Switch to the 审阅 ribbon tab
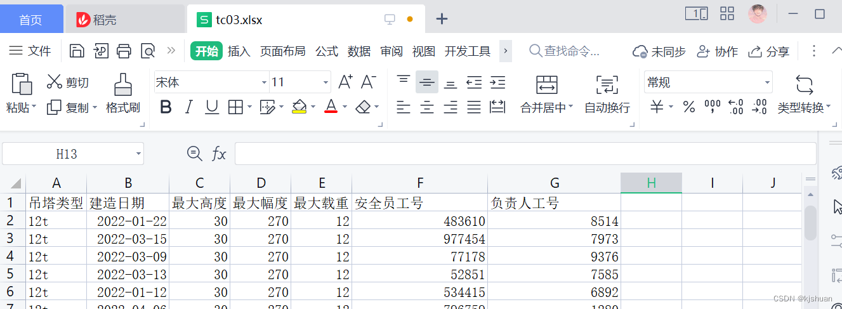842x309 pixels. click(x=391, y=51)
